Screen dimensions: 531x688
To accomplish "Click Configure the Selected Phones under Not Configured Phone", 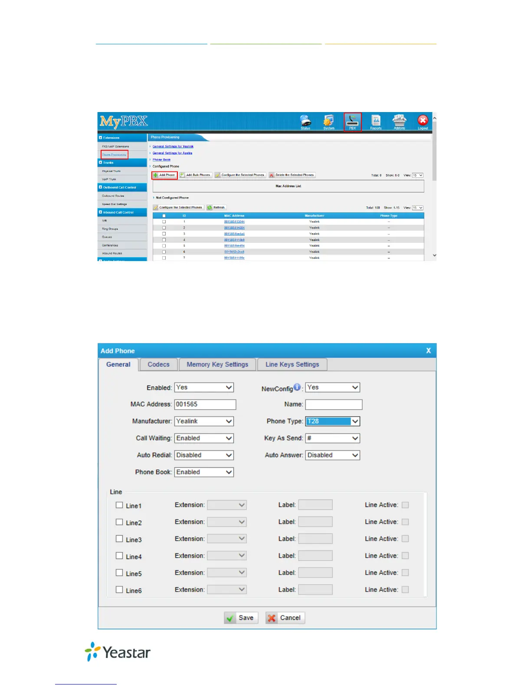I will [178, 208].
